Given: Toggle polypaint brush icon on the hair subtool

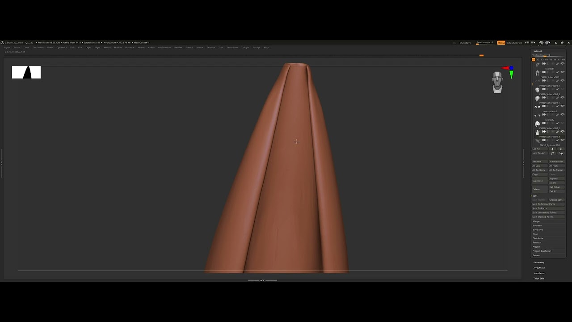Looking at the screenshot, I should coord(557,123).
